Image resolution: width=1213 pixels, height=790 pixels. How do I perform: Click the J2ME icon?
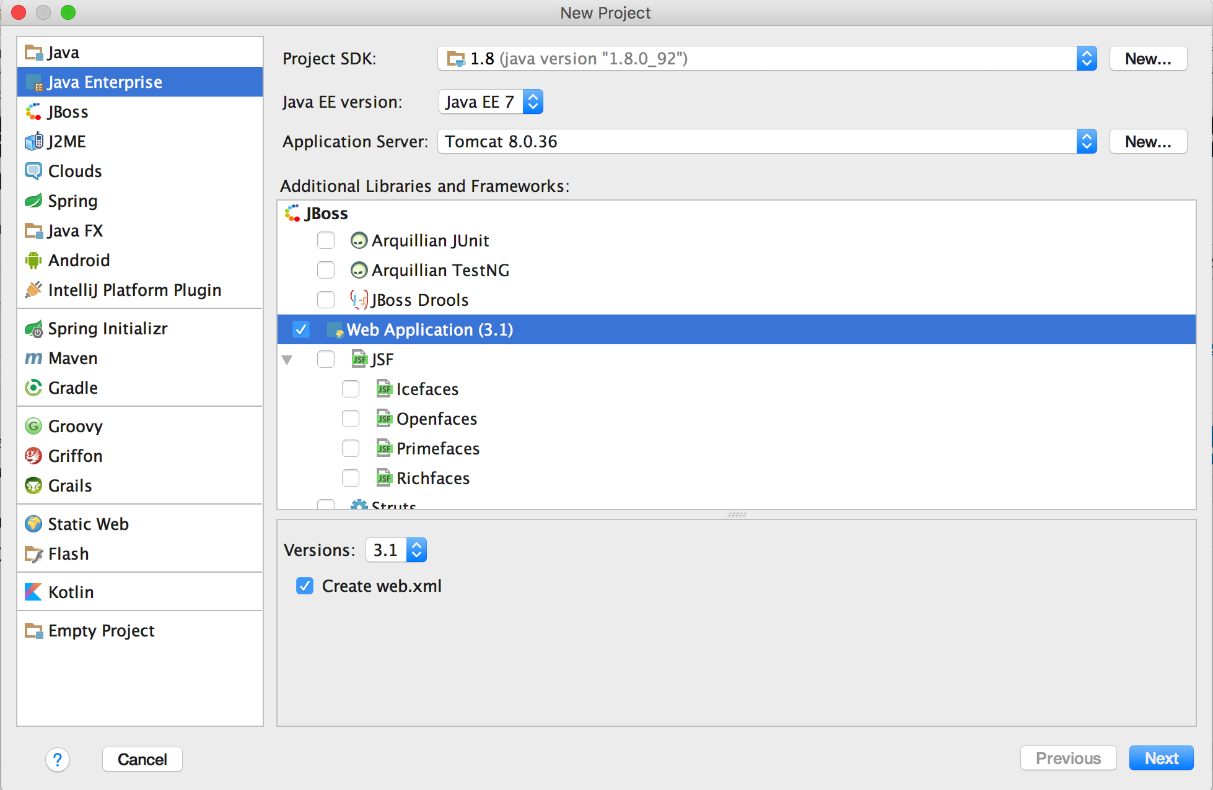coord(33,142)
